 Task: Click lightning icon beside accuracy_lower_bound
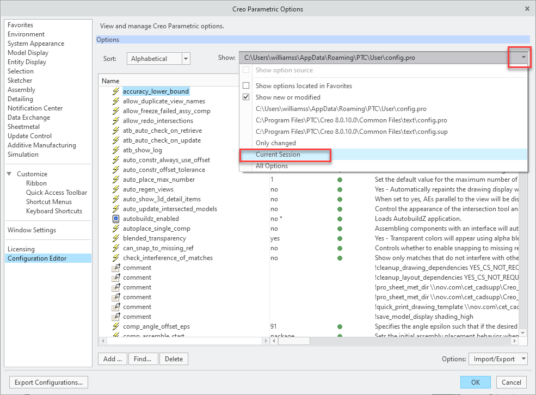pos(115,91)
